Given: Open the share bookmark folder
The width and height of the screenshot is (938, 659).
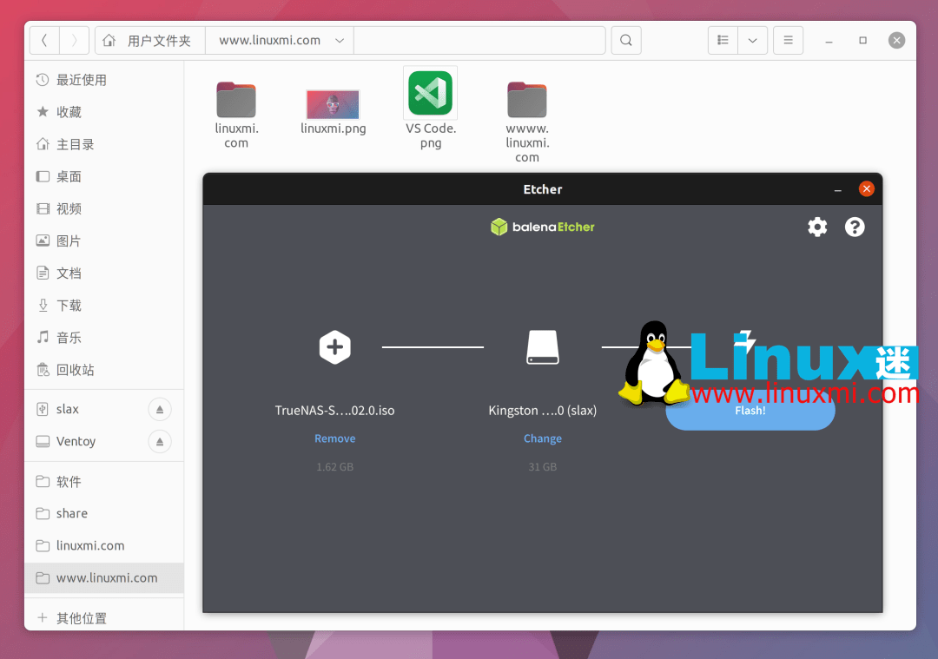Looking at the screenshot, I should [x=104, y=514].
